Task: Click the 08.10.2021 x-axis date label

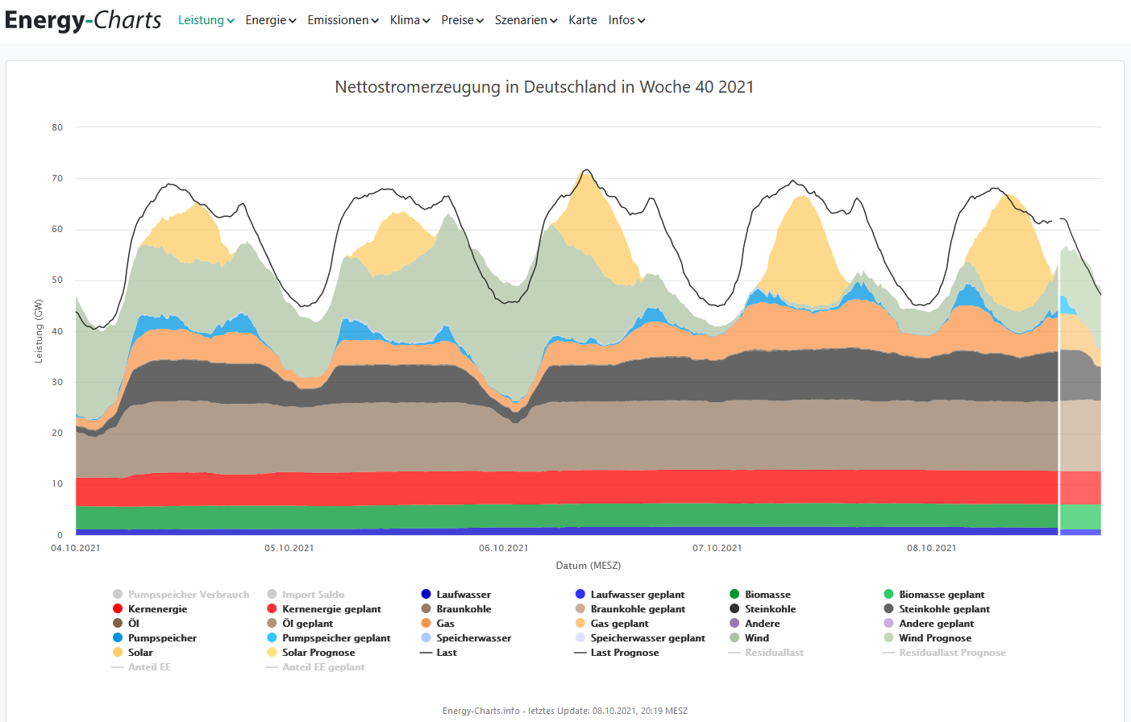Action: pyautogui.click(x=932, y=548)
